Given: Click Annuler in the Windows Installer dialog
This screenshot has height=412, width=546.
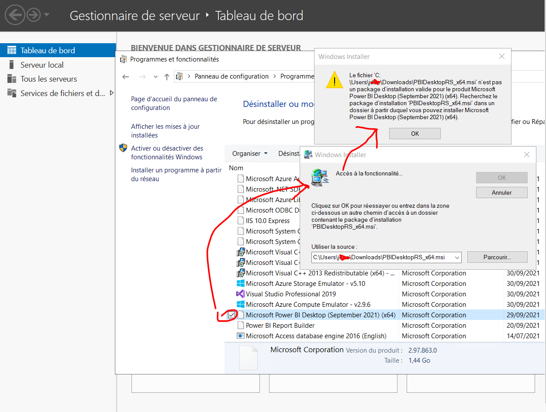Looking at the screenshot, I should [502, 192].
